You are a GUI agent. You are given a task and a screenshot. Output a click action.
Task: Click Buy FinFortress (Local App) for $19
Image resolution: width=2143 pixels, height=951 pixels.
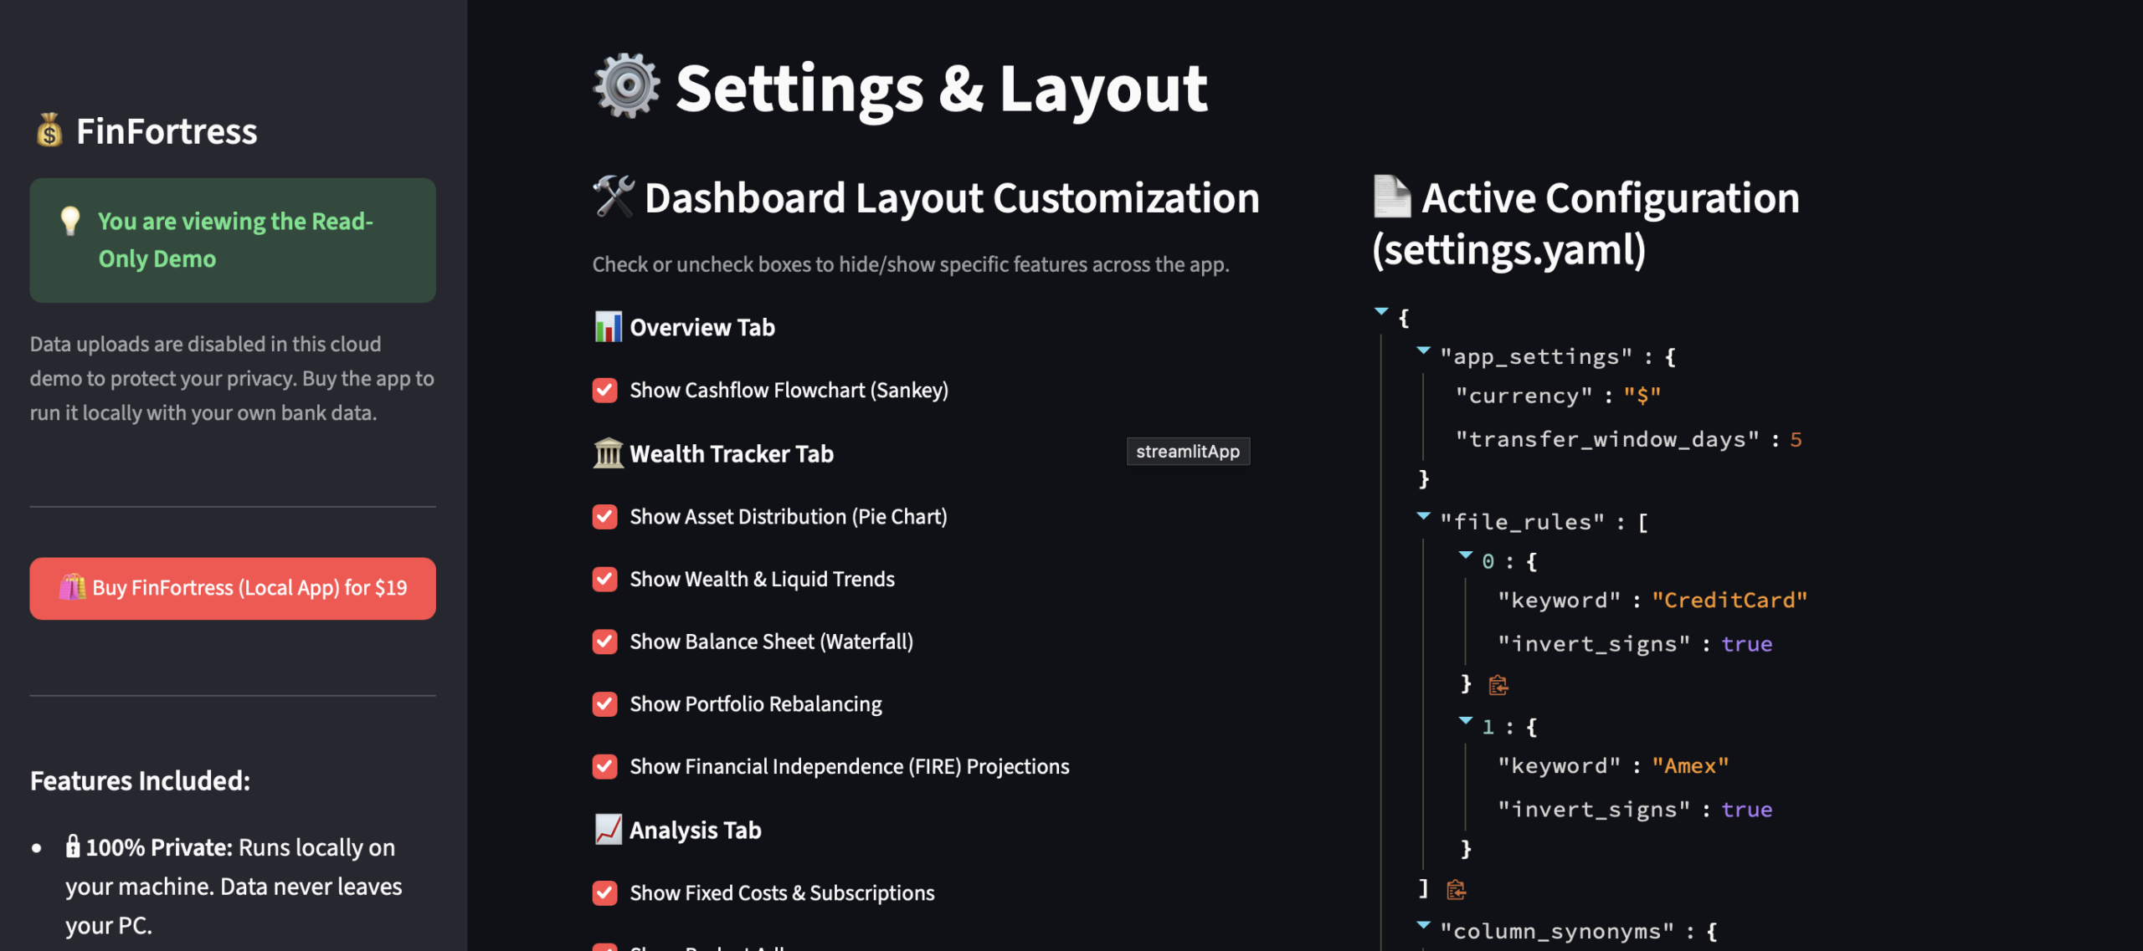[x=233, y=588]
